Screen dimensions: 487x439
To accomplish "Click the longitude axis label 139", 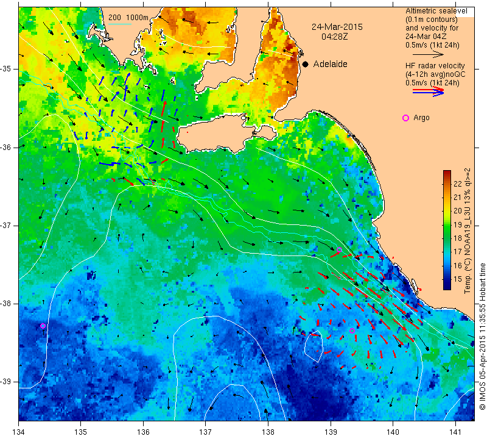I will point(331,432).
